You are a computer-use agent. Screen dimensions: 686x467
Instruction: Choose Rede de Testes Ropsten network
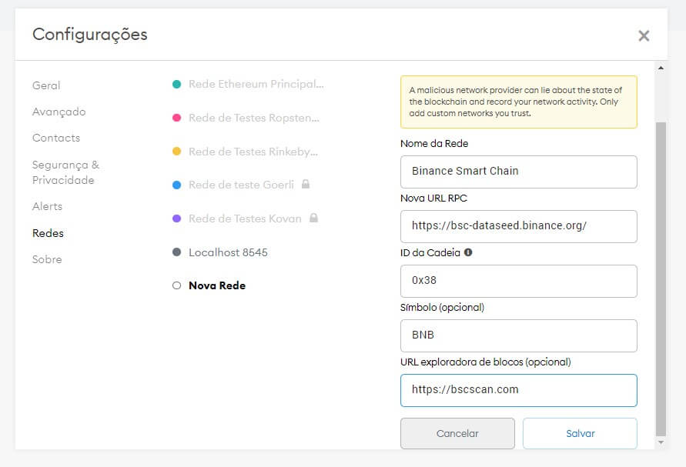click(254, 118)
